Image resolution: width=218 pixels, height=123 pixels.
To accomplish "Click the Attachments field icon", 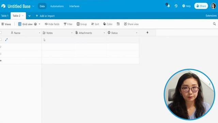I will click(76, 33).
